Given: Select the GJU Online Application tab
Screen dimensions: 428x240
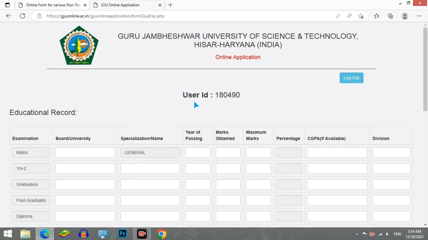Looking at the screenshot, I should (127, 5).
